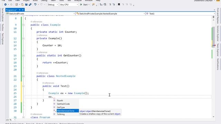Screen dimensions: 221x124
Task: Go to previous bookmark icon
Action: pyautogui.click(x=123, y=4)
